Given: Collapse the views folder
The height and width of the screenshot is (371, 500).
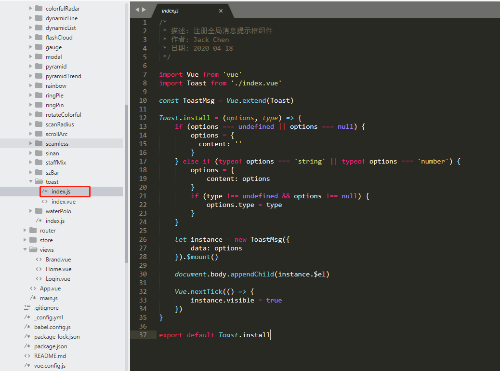Looking at the screenshot, I should pyautogui.click(x=25, y=249).
